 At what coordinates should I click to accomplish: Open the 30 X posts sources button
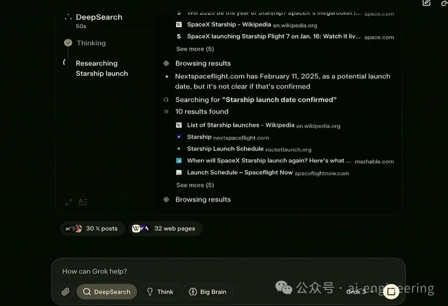click(93, 228)
